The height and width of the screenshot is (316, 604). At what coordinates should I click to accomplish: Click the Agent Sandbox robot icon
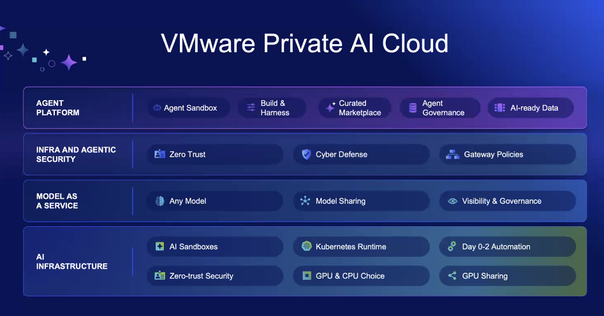click(157, 108)
